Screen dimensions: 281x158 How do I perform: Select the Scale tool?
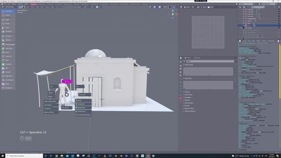(8, 28)
